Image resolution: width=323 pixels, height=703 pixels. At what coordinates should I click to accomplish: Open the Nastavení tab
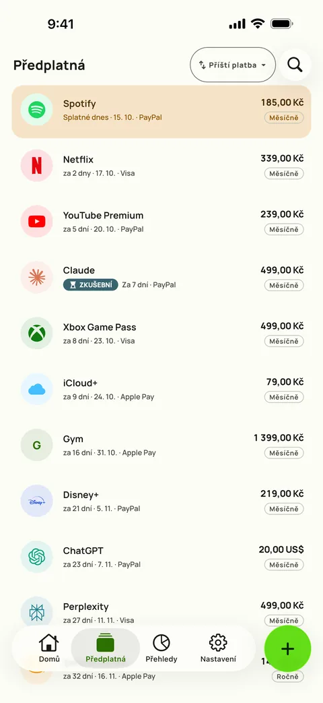coord(218,649)
